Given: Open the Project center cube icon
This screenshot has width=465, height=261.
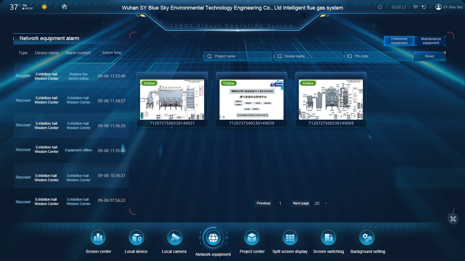Looking at the screenshot, I should point(252,238).
